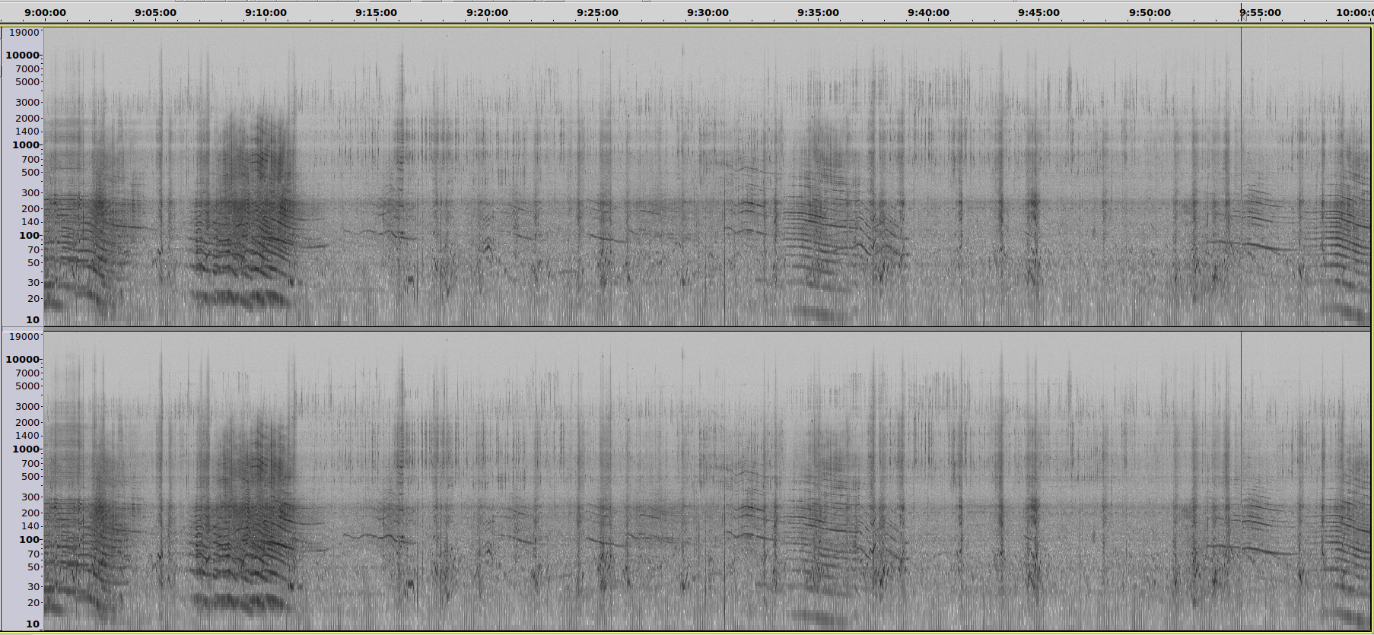Viewport: 1374px width, 635px height.
Task: Jump to 9:50:00 on the time ruler
Action: (1150, 13)
